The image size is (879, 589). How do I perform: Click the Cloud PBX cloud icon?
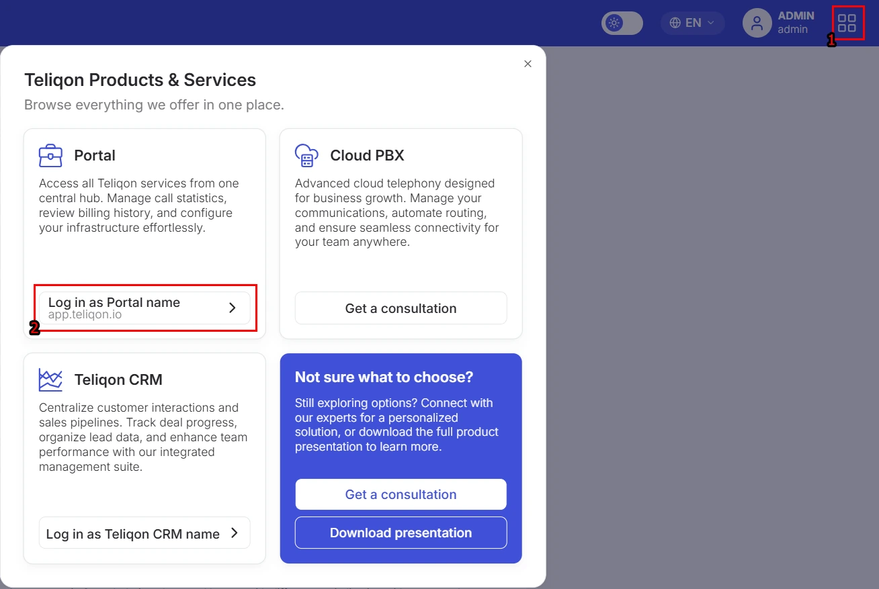click(x=306, y=156)
